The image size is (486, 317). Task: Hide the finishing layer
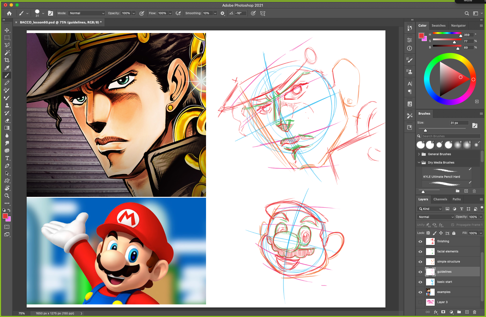(x=420, y=241)
